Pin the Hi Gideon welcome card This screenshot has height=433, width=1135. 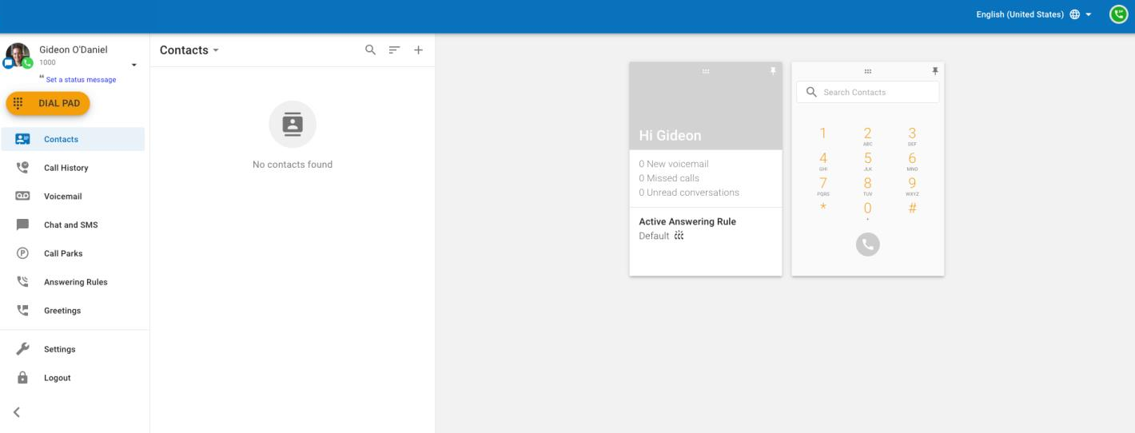773,71
